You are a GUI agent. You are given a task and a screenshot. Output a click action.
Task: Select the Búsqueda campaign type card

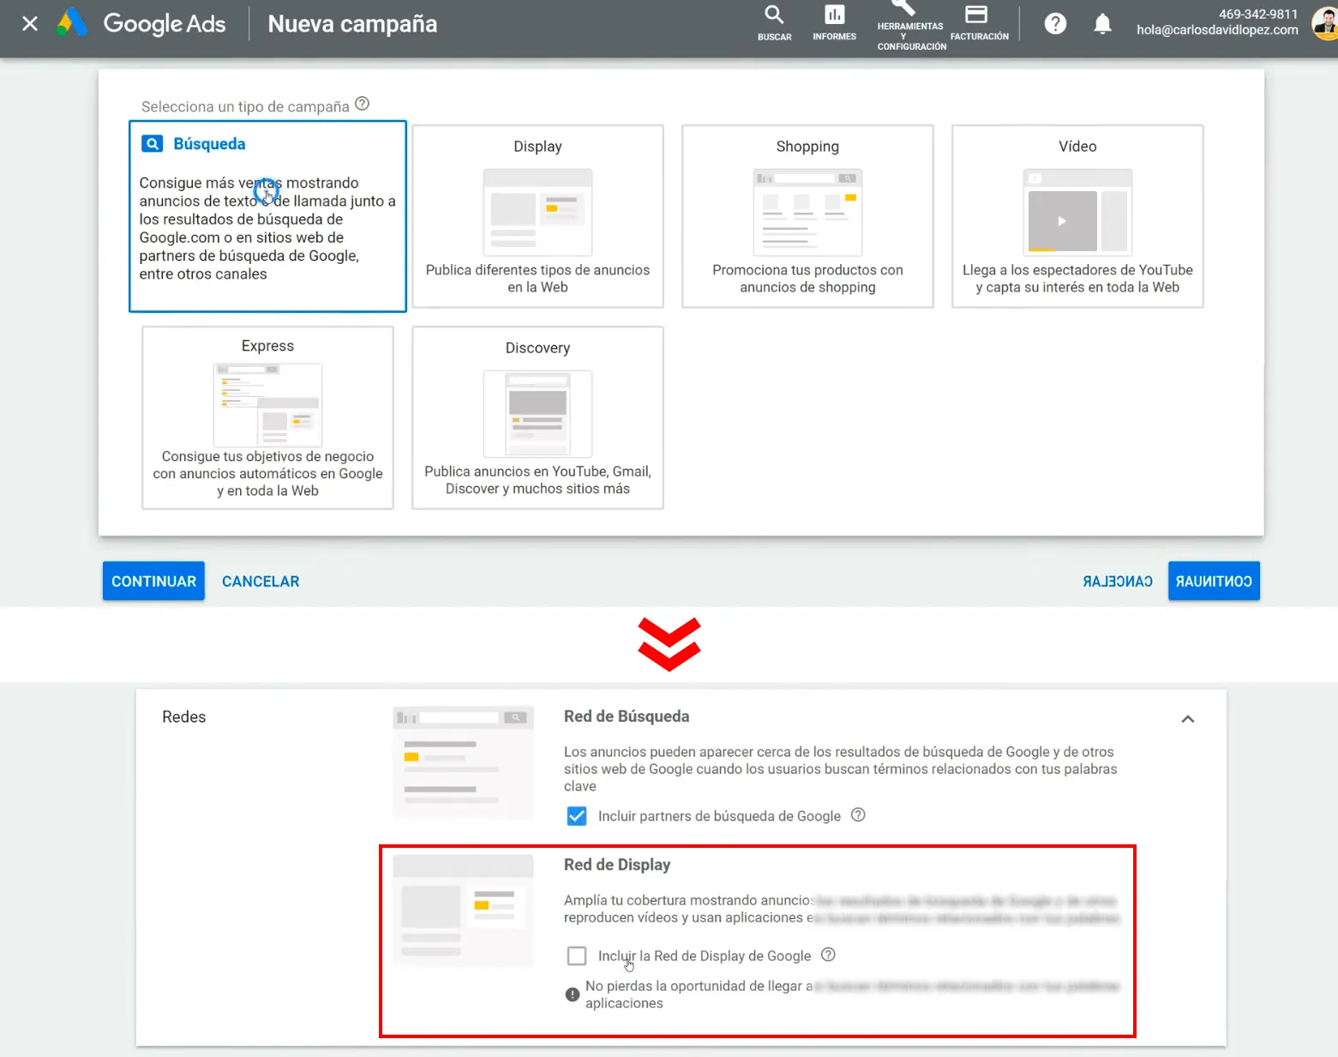267,216
